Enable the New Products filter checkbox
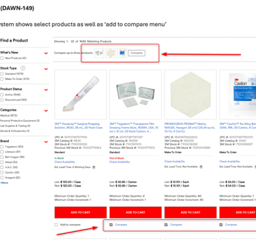The image size is (256, 250). tap(2, 58)
